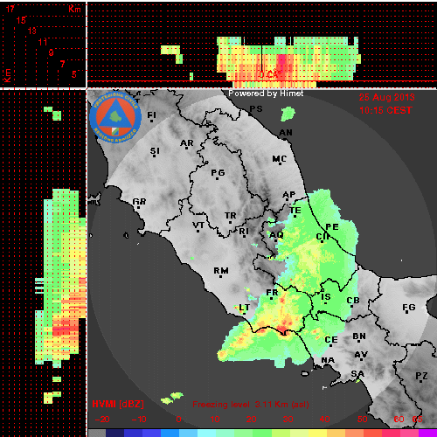Viewport: 437px width, 437px height.
Task: Click the AP city label
Action: [289, 195]
